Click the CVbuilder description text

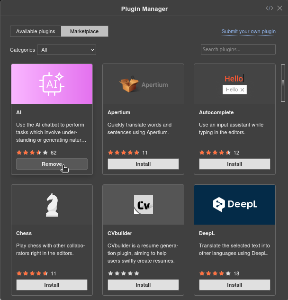[x=143, y=253]
